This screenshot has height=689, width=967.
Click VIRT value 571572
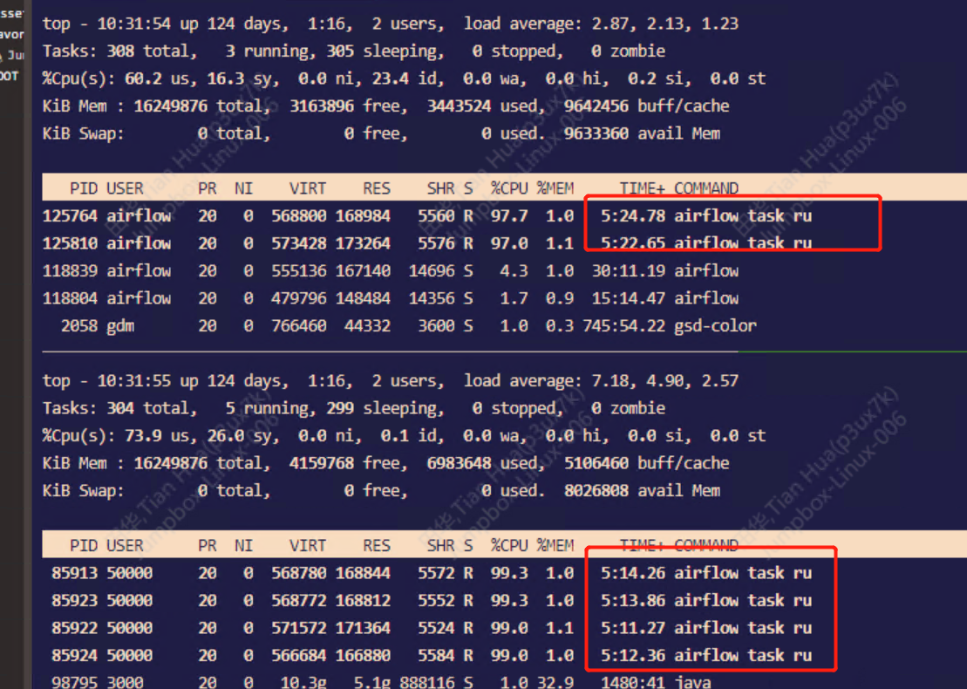(x=299, y=628)
